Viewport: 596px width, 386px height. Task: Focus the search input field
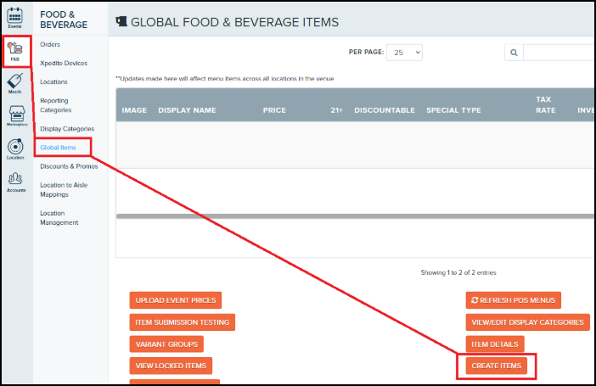pyautogui.click(x=559, y=53)
